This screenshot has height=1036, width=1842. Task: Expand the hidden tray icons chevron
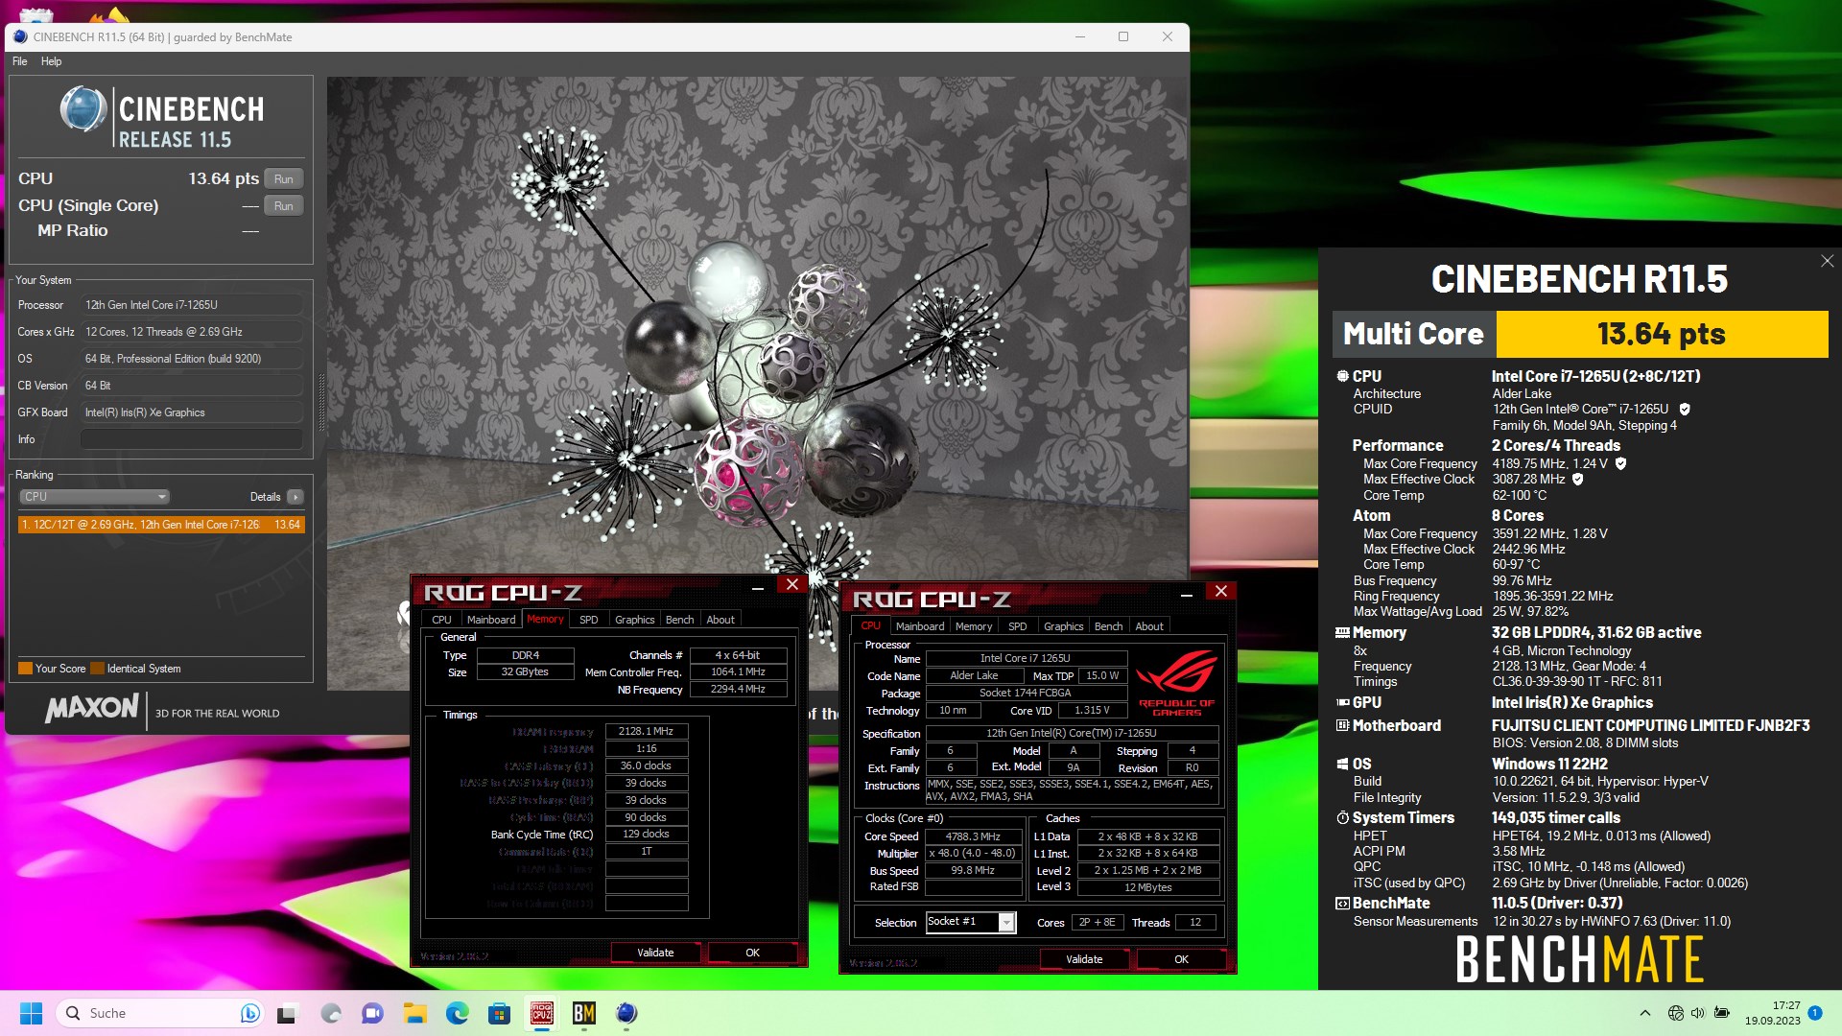[x=1645, y=1013]
